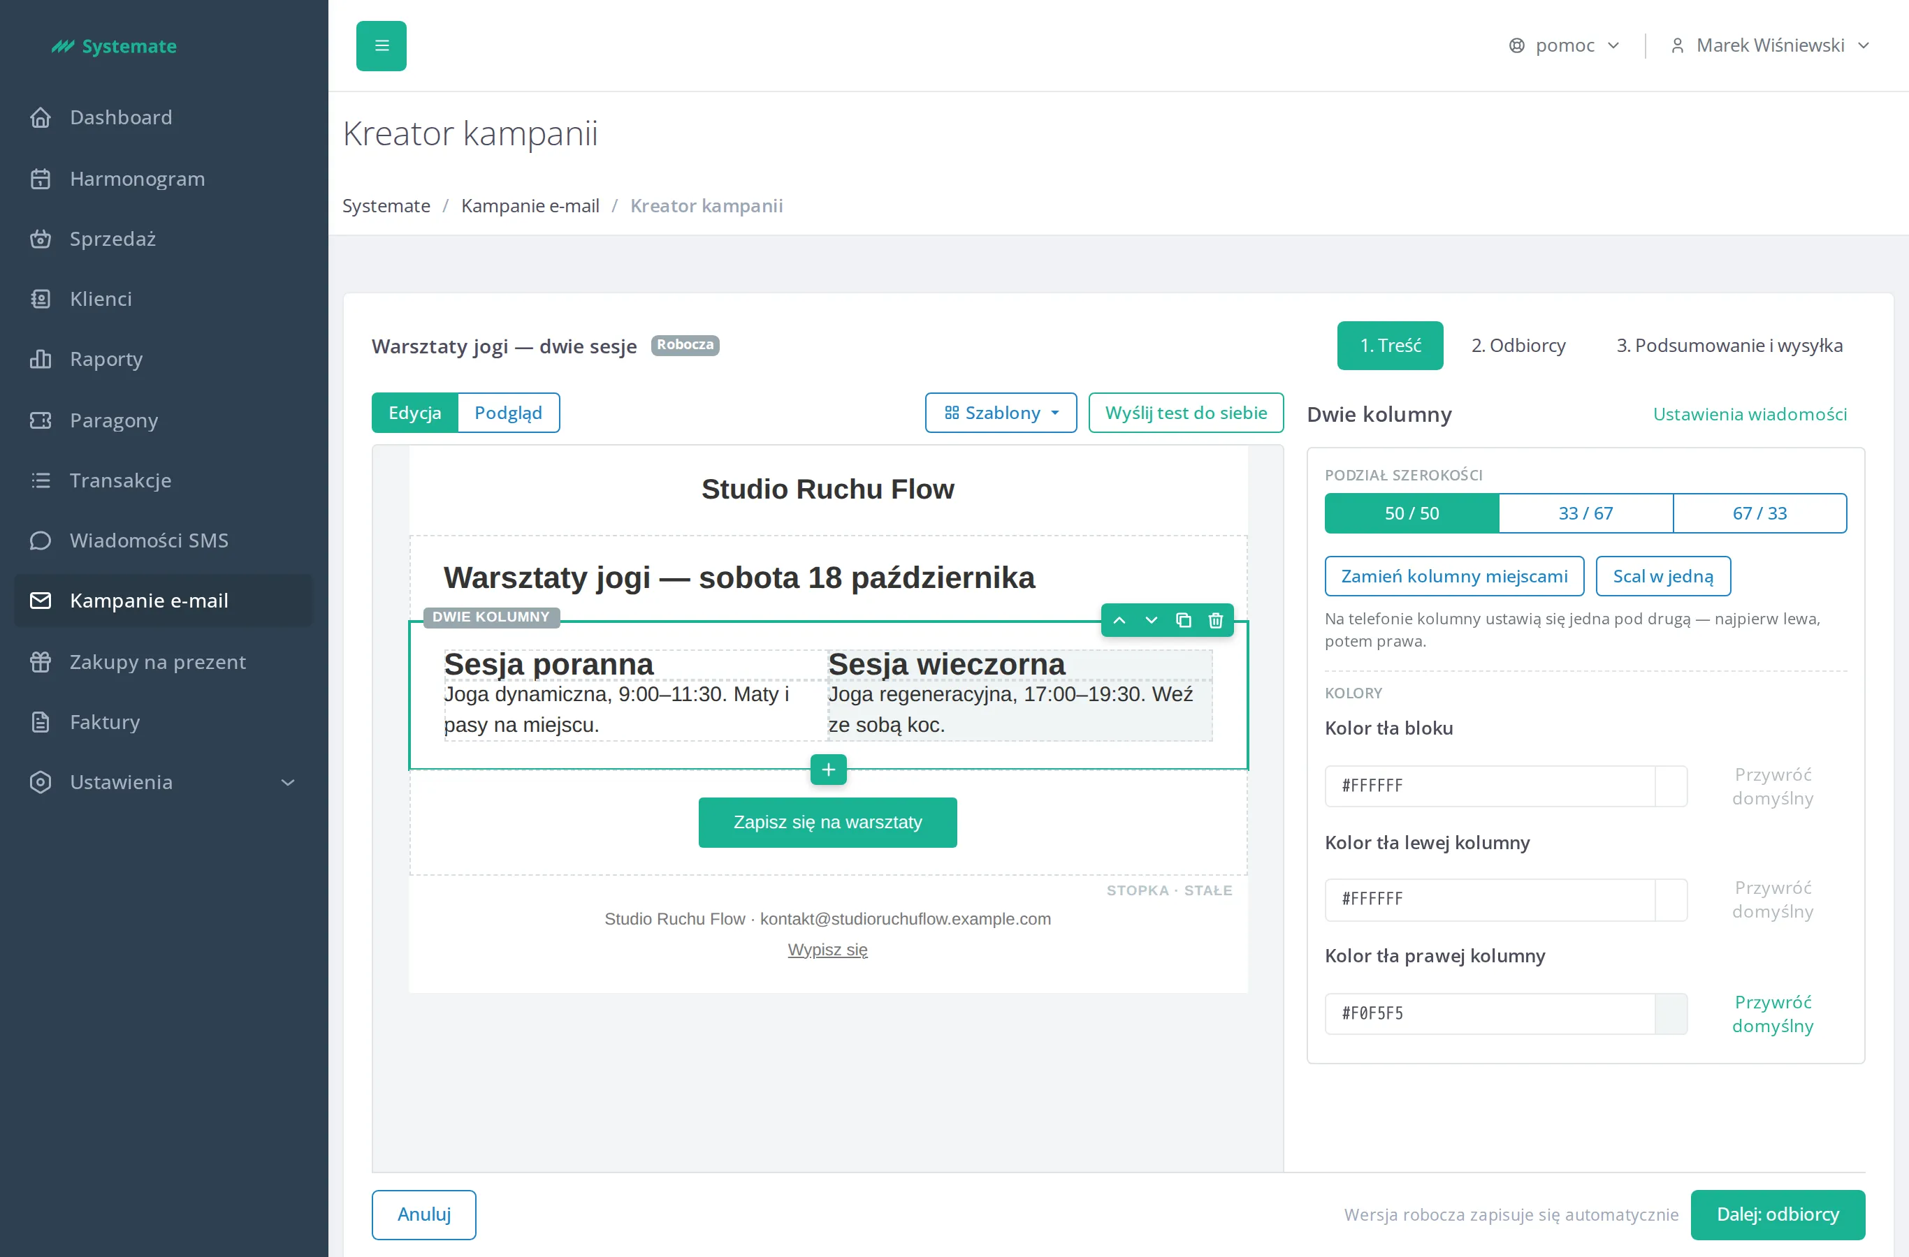Click the Sprzedaż basket icon
This screenshot has width=1909, height=1257.
pos(40,239)
